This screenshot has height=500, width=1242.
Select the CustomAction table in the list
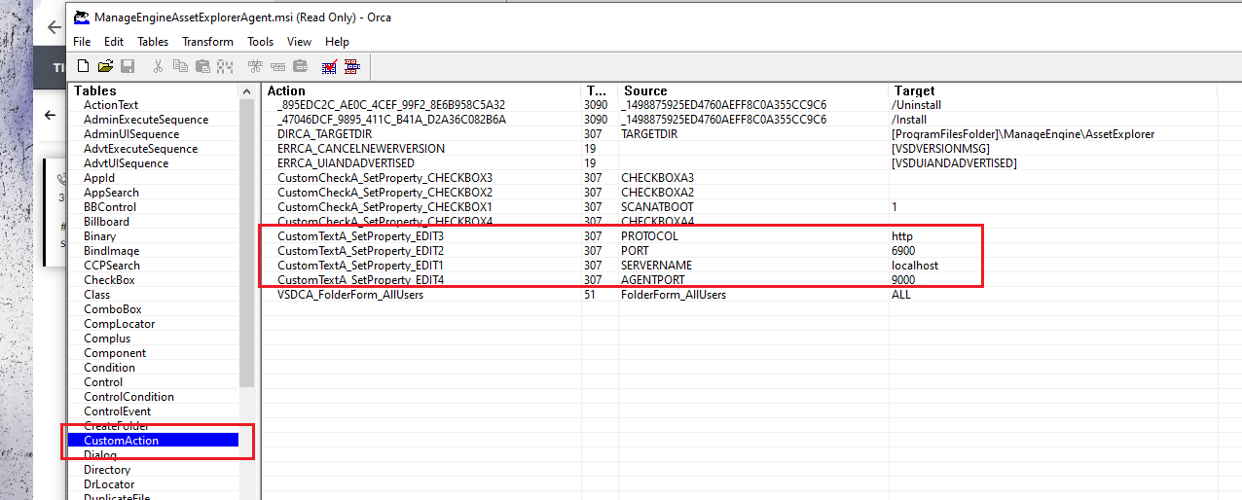[x=121, y=441]
